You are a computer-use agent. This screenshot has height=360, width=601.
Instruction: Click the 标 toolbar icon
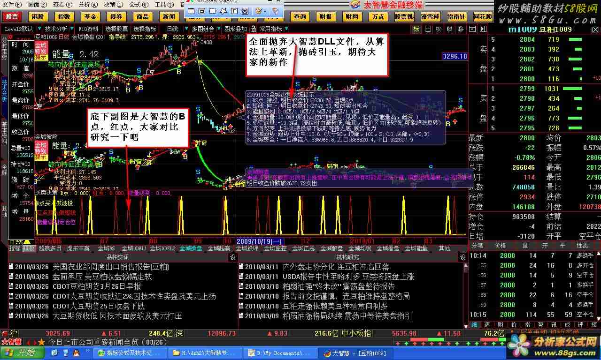click(416, 29)
